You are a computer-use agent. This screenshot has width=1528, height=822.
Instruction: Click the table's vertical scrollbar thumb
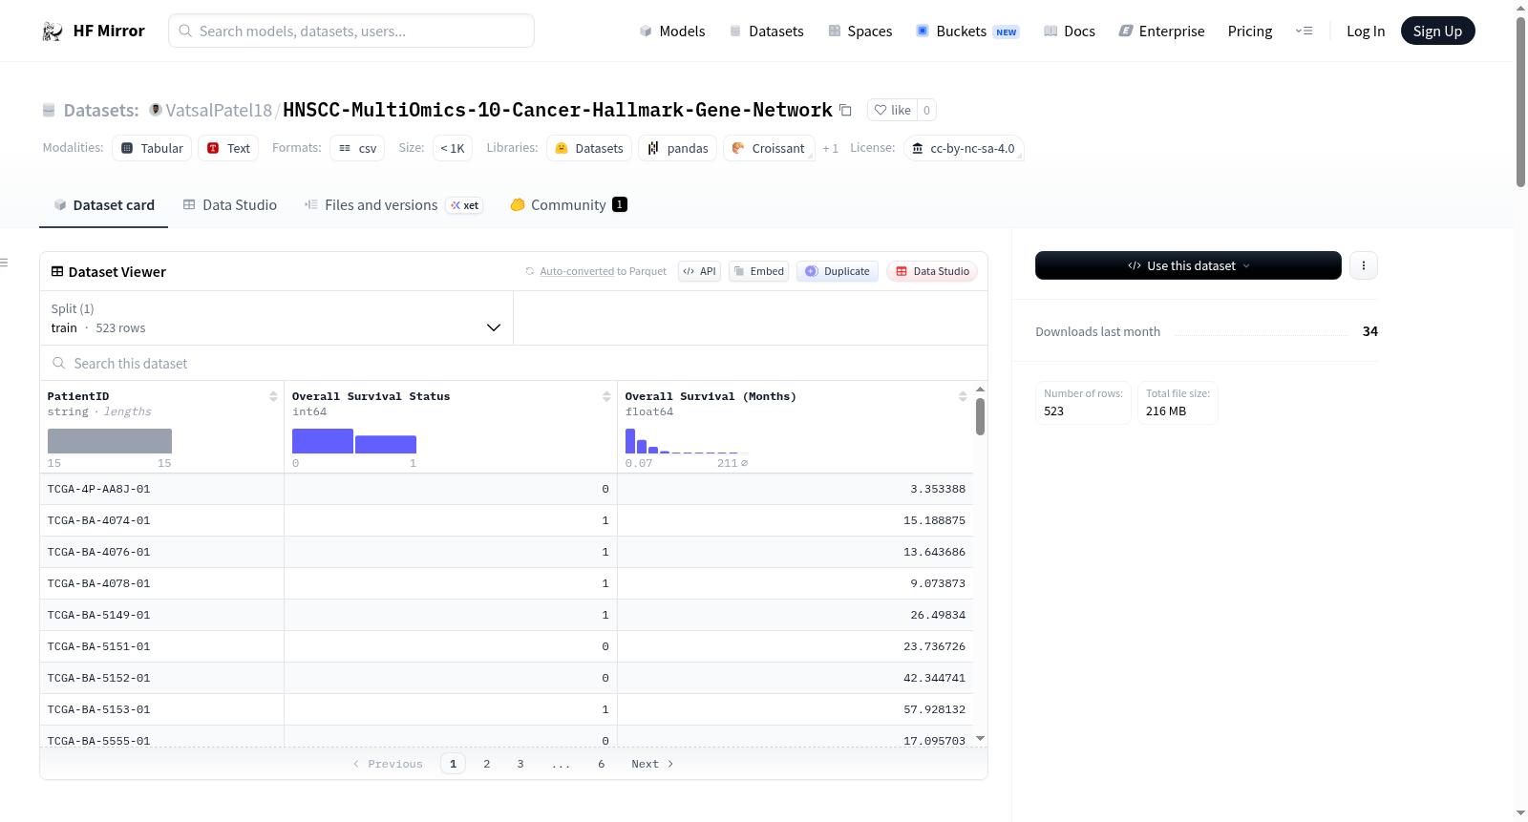(980, 416)
